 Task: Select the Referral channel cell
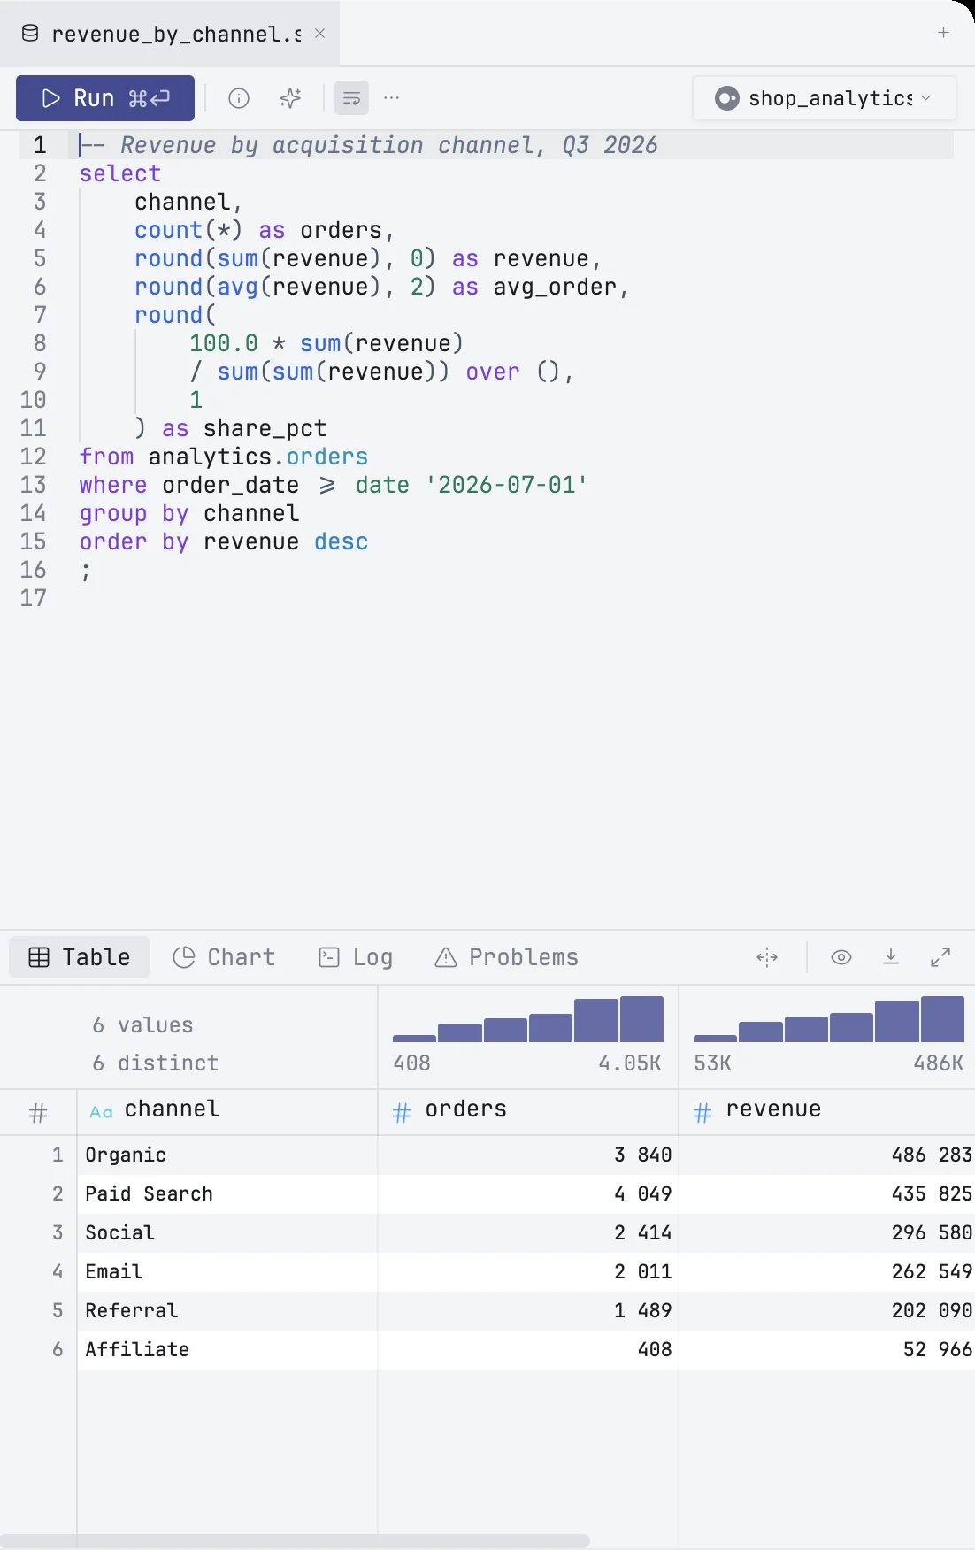click(x=227, y=1311)
